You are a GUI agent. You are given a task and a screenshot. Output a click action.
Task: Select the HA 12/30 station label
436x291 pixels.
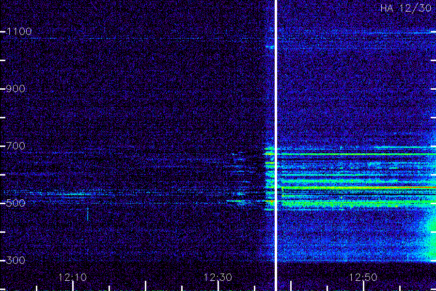[x=405, y=8]
